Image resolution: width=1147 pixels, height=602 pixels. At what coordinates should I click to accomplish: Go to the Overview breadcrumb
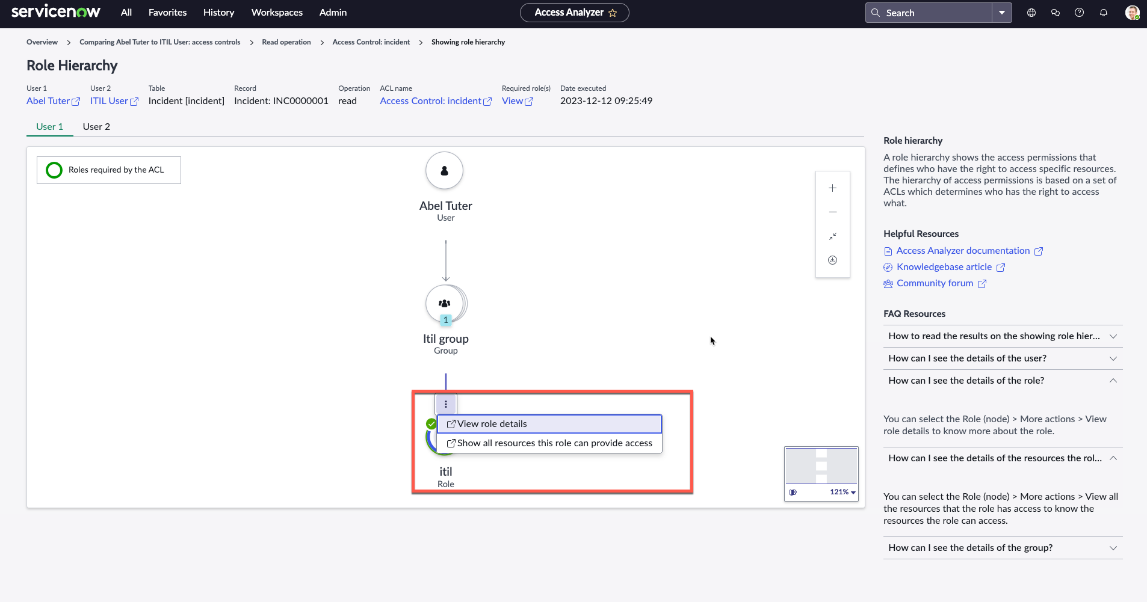click(42, 42)
